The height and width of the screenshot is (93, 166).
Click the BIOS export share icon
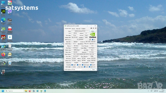pyautogui.click(x=90, y=40)
